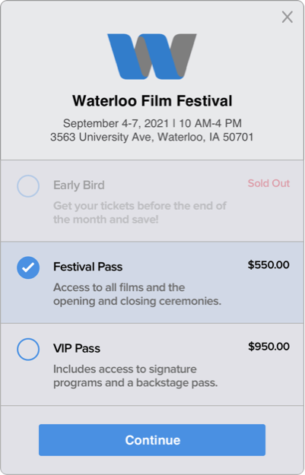The height and width of the screenshot is (475, 305).
Task: Close the ticket dialog with the X icon
Action: tap(287, 17)
